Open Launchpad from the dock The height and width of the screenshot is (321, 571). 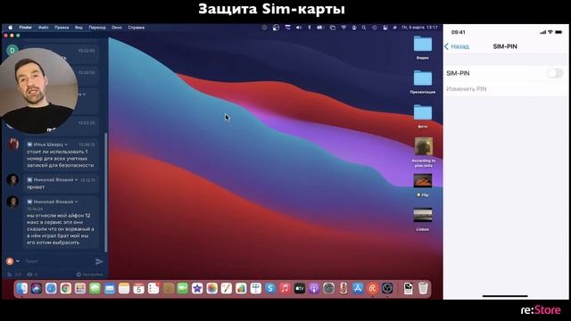(x=80, y=289)
